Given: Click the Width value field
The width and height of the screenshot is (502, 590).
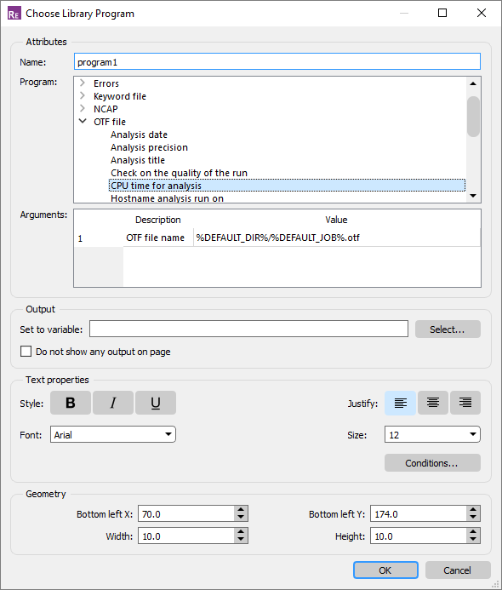Looking at the screenshot, I should pos(186,536).
